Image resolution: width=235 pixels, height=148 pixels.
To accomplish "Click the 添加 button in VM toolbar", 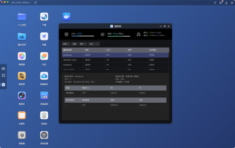I will tap(74, 44).
